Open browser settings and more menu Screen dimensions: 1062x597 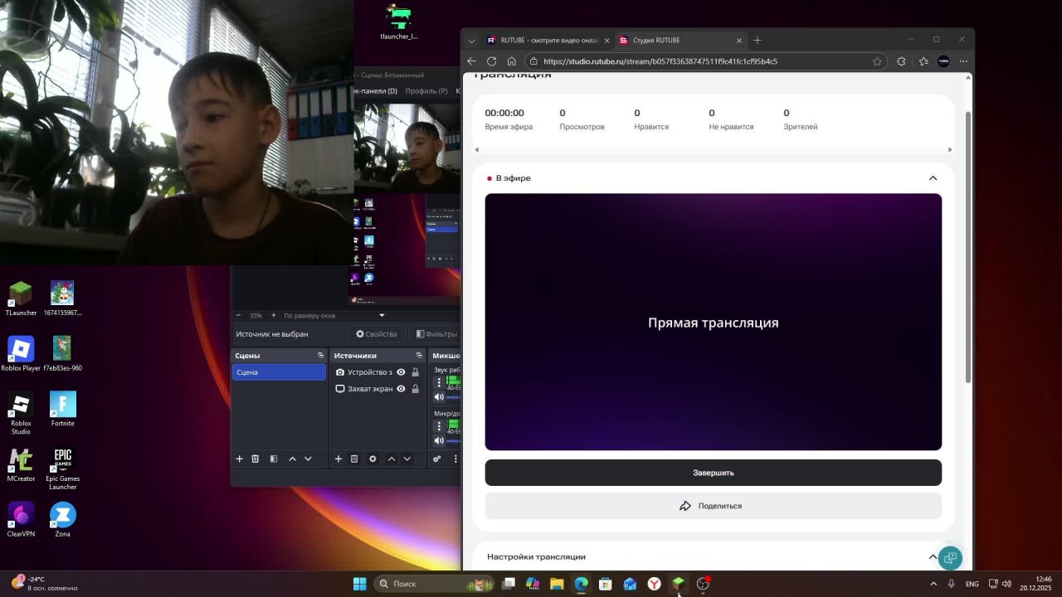click(x=963, y=61)
